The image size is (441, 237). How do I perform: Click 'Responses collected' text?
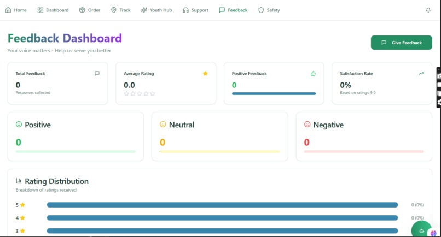33,92
